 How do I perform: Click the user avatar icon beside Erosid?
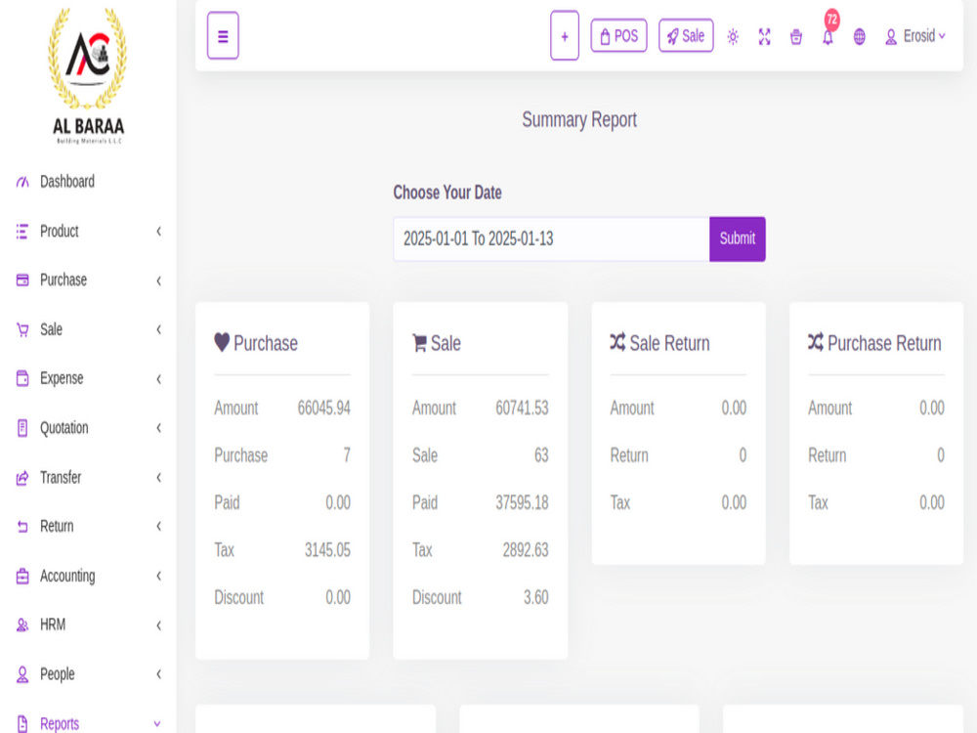[x=891, y=37]
